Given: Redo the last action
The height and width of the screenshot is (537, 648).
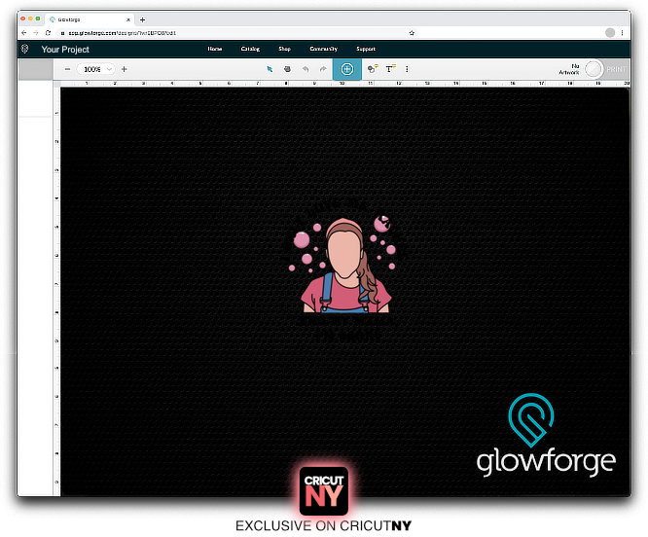Looking at the screenshot, I should coord(323,69).
